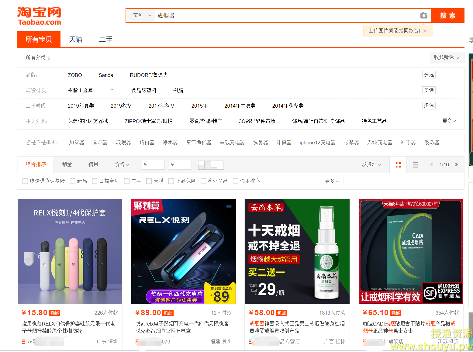
Task: Click the Taobao logo
Action: click(39, 16)
